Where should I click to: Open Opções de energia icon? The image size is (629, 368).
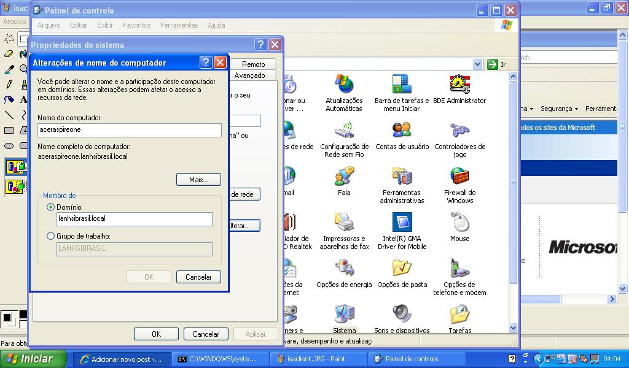[x=344, y=269]
